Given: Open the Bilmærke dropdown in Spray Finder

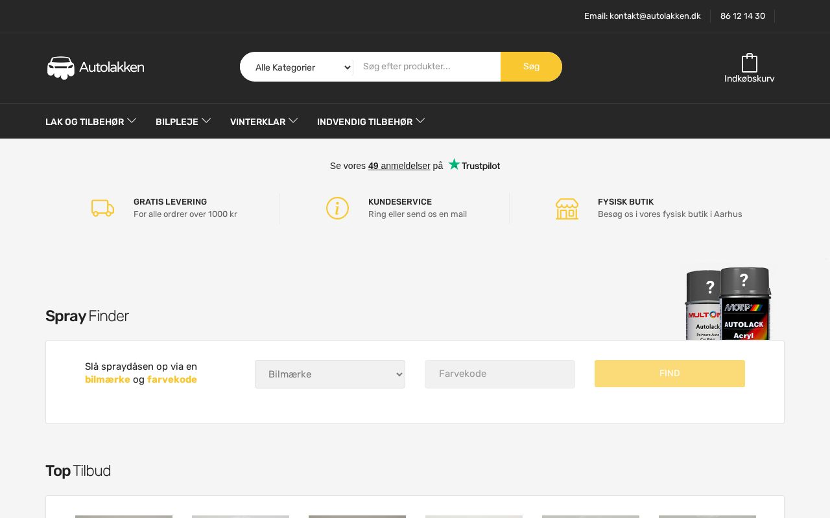Looking at the screenshot, I should [x=330, y=374].
